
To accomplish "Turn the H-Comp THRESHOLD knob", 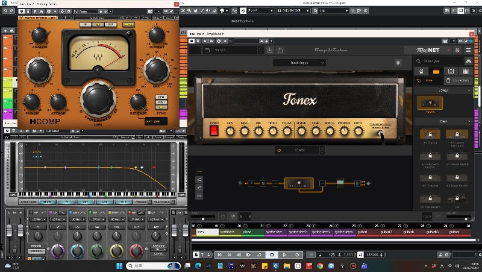I will 98,100.
